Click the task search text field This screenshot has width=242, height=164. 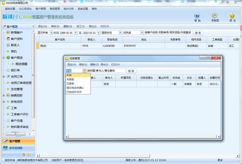[106, 71]
